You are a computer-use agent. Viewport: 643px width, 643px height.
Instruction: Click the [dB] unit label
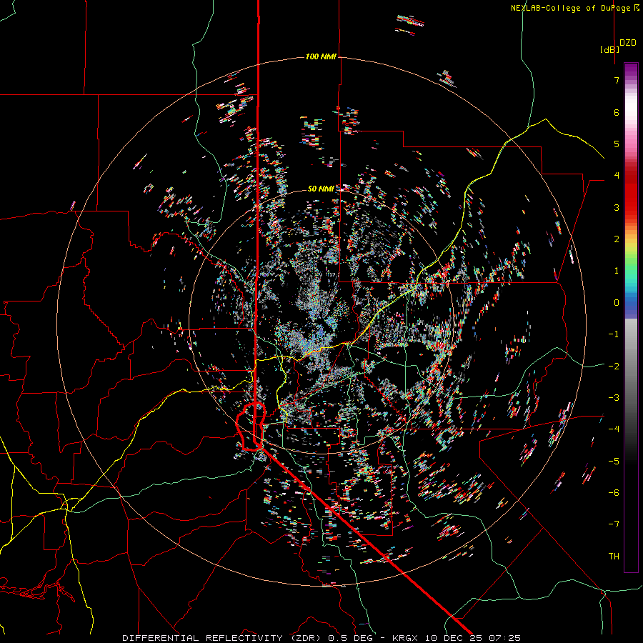pos(610,49)
